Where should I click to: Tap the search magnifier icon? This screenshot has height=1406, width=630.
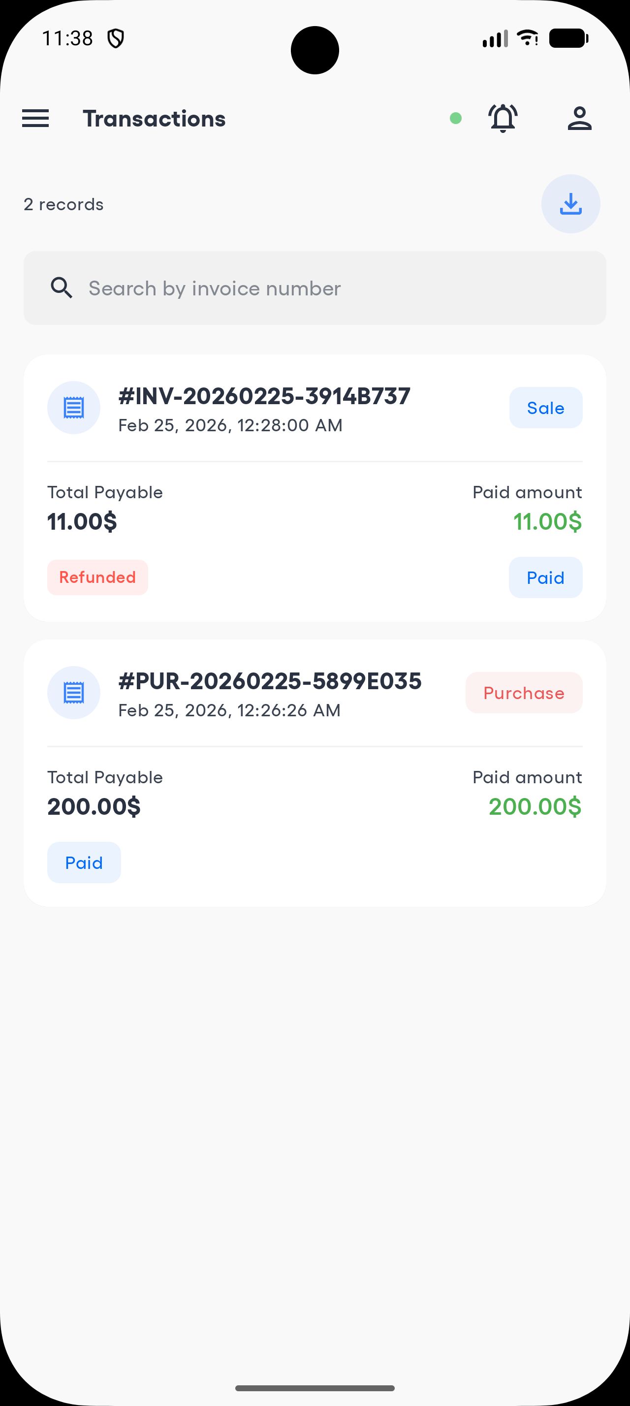(62, 288)
